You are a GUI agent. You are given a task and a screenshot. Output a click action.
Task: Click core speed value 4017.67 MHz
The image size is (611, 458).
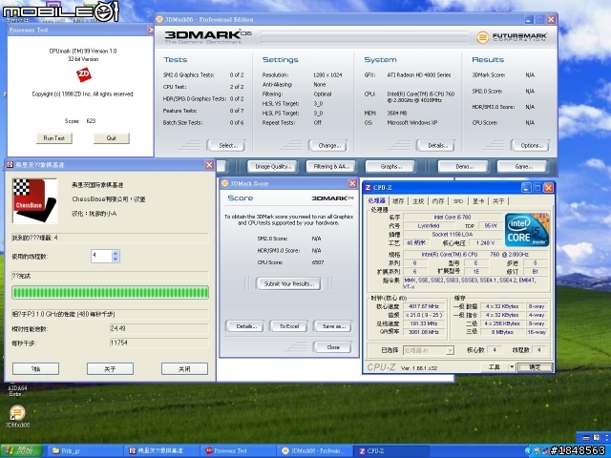point(423,306)
